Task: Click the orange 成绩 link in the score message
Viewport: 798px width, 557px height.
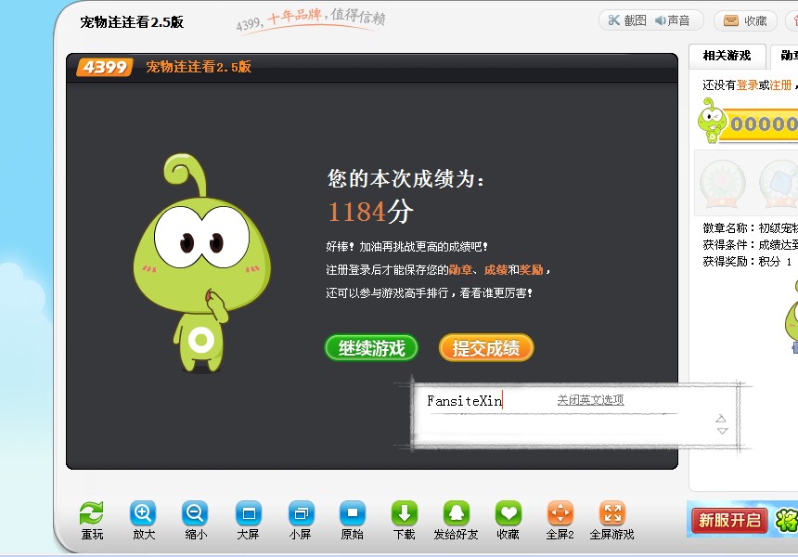Action: click(496, 270)
